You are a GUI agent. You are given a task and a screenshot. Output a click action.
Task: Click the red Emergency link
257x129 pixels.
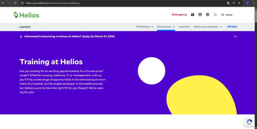[179, 15]
